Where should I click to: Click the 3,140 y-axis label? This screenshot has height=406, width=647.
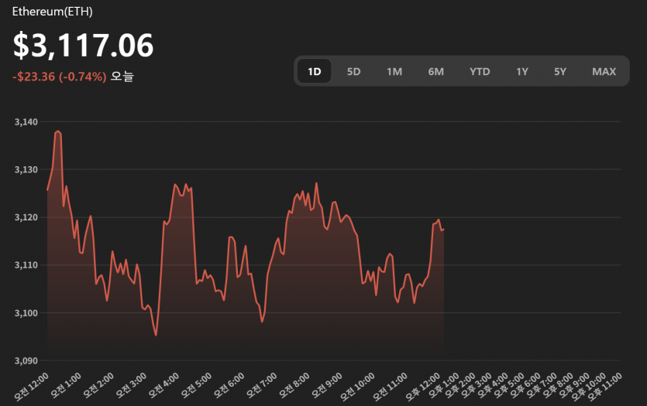coord(26,121)
